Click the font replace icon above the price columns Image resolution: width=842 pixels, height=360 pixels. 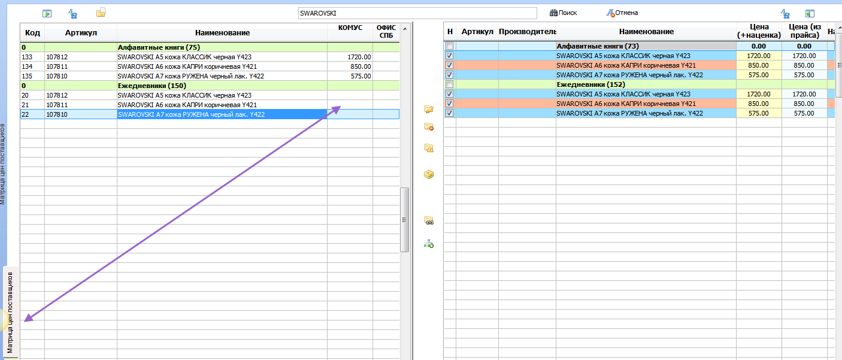(x=785, y=13)
